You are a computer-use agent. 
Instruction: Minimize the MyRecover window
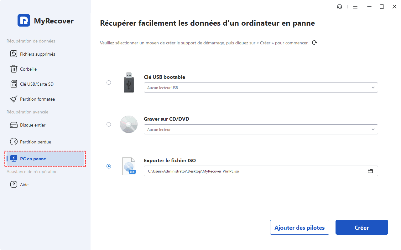pos(369,7)
